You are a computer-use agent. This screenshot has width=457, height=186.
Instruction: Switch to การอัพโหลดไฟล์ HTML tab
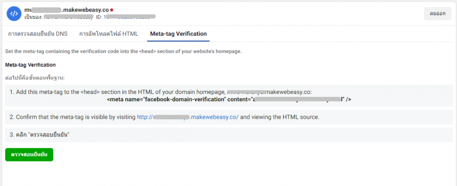pyautogui.click(x=109, y=34)
